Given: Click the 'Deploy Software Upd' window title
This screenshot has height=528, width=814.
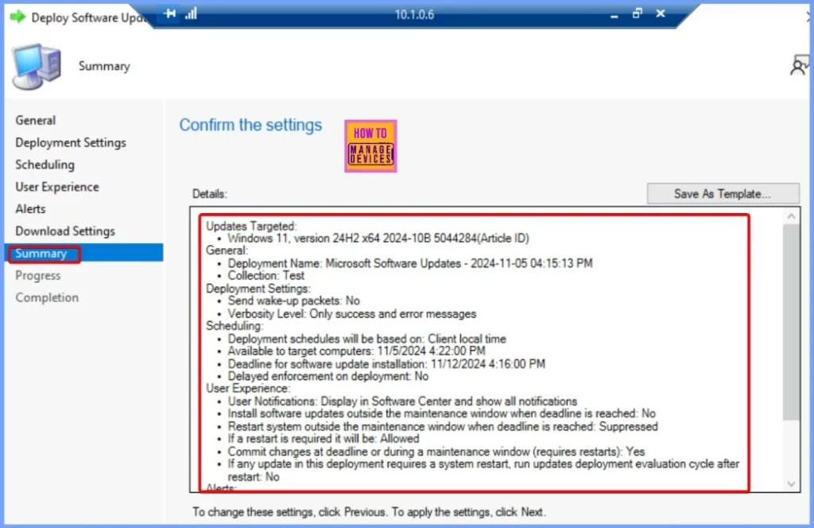Looking at the screenshot, I should tap(87, 17).
